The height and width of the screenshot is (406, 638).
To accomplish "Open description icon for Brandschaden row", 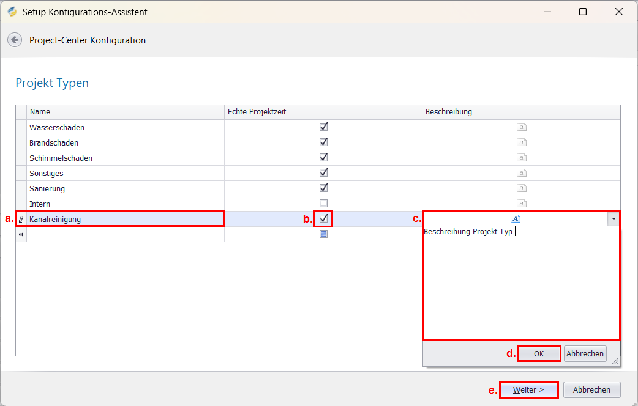I will pos(522,142).
